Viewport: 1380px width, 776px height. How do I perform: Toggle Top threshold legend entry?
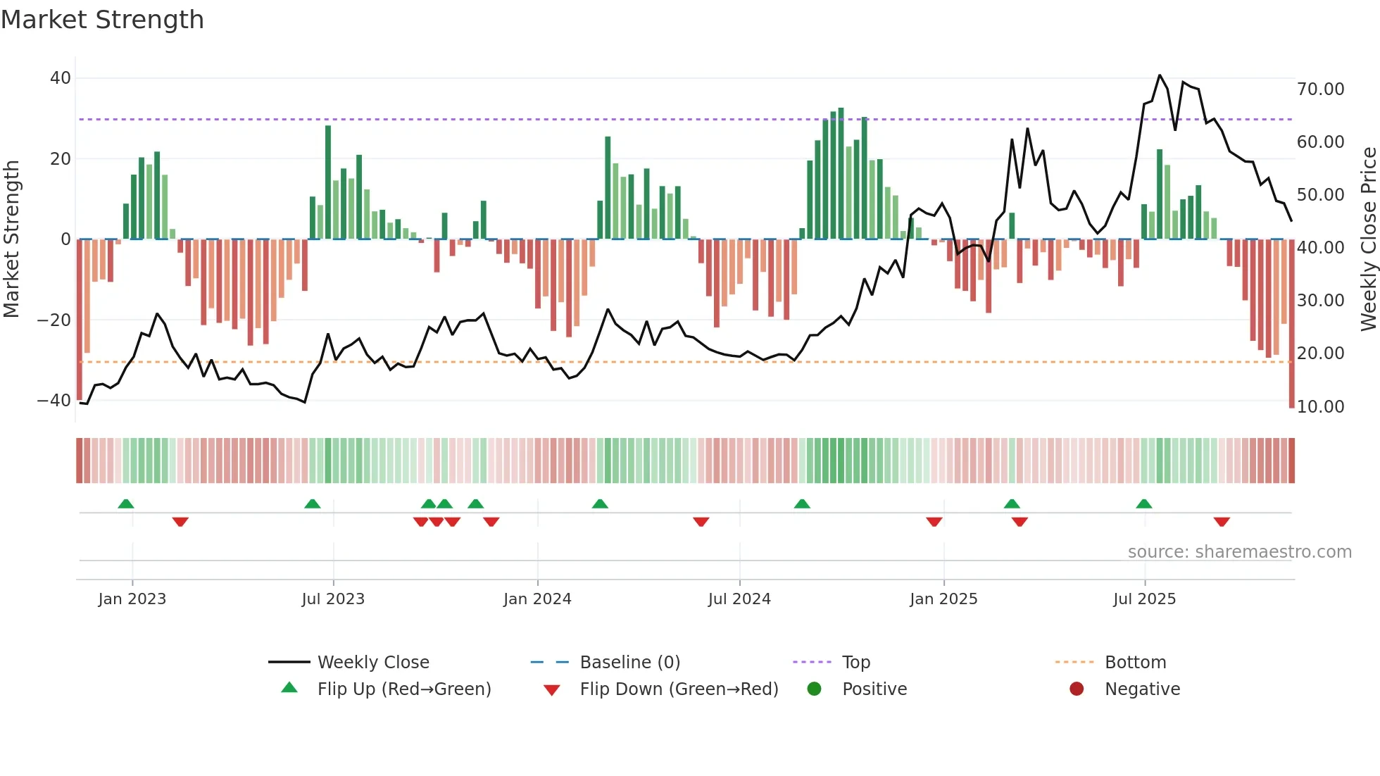point(855,662)
